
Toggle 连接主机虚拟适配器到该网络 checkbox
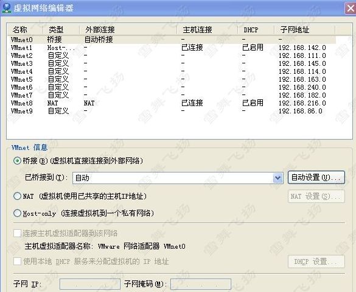(17, 233)
